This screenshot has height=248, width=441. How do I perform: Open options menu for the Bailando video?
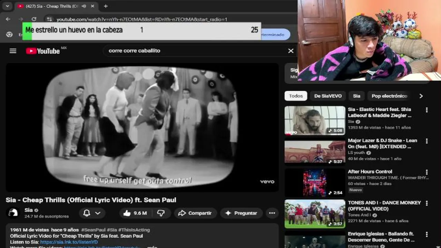(x=427, y=234)
